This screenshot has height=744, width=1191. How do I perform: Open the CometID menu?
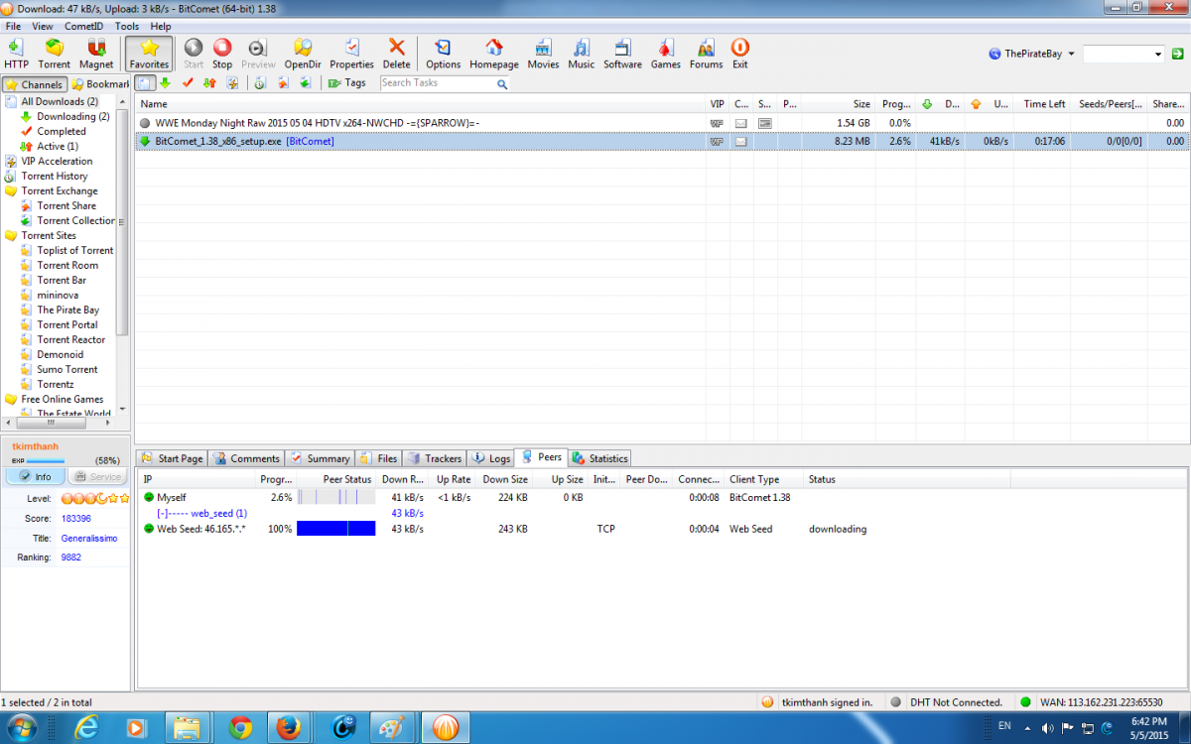coord(84,26)
